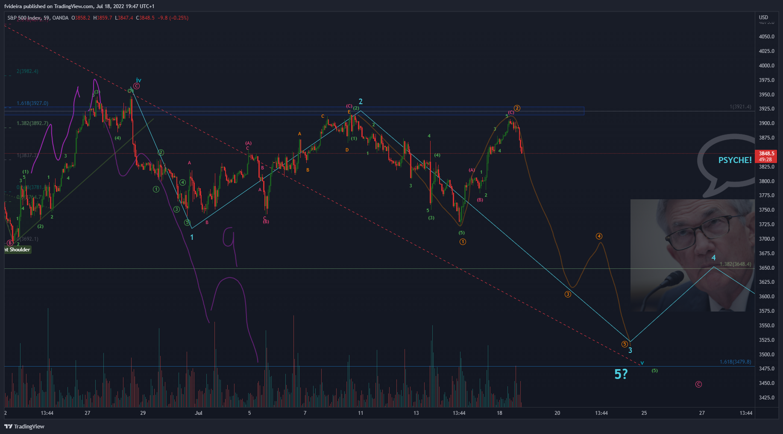Viewport: 783px width, 434px height.
Task: Click the orange circled 1 wave marker
Action: [463, 242]
